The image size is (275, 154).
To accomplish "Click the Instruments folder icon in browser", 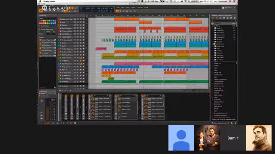I will (215, 35).
